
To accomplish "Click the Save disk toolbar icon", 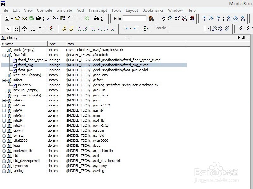I will point(24,18).
